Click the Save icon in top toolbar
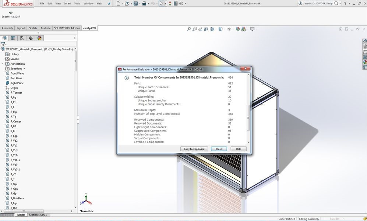This screenshot has width=367, height=221. coord(135,3)
